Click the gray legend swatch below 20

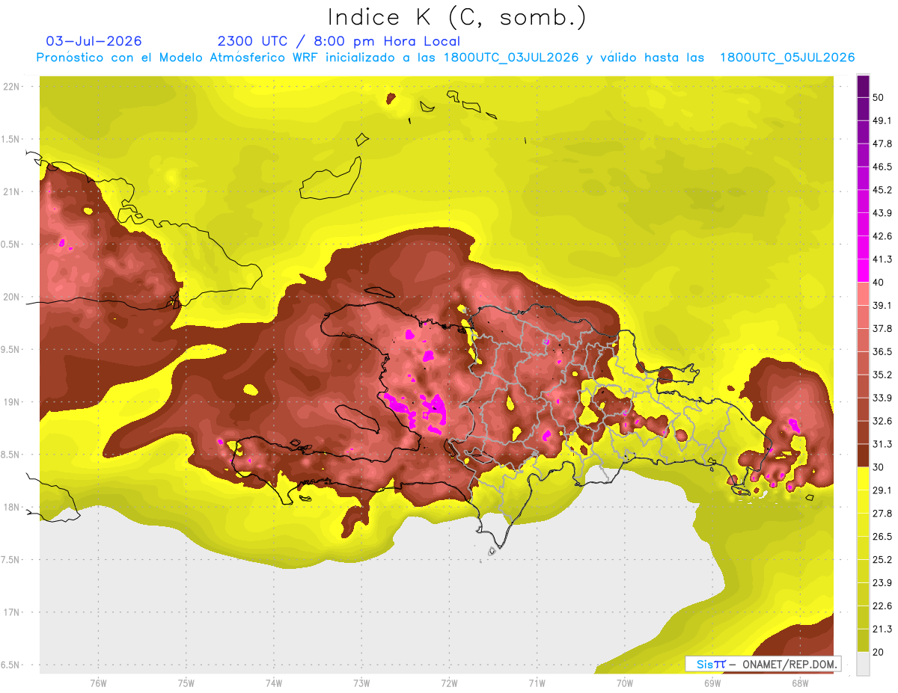tap(863, 663)
